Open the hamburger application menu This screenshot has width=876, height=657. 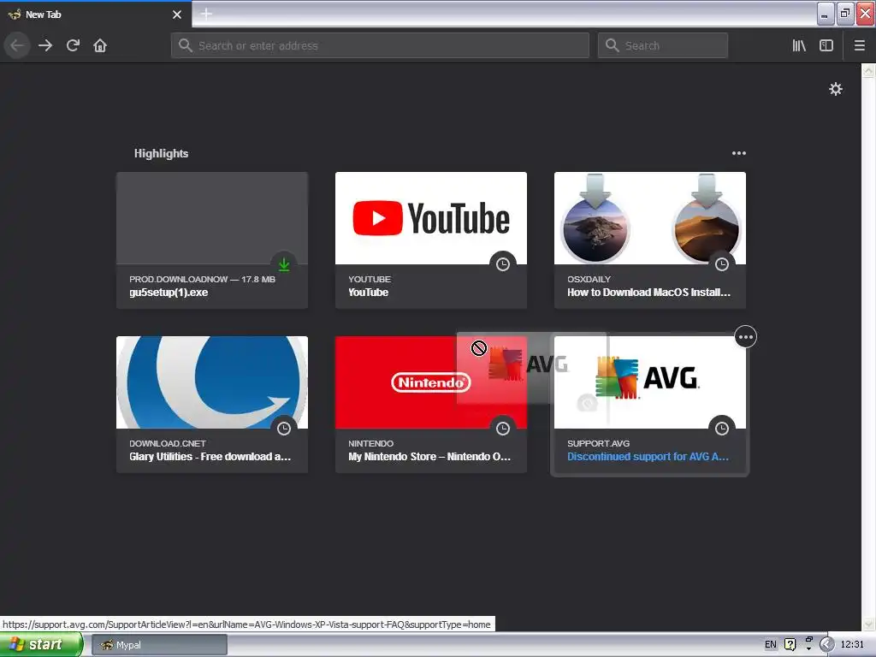(859, 45)
